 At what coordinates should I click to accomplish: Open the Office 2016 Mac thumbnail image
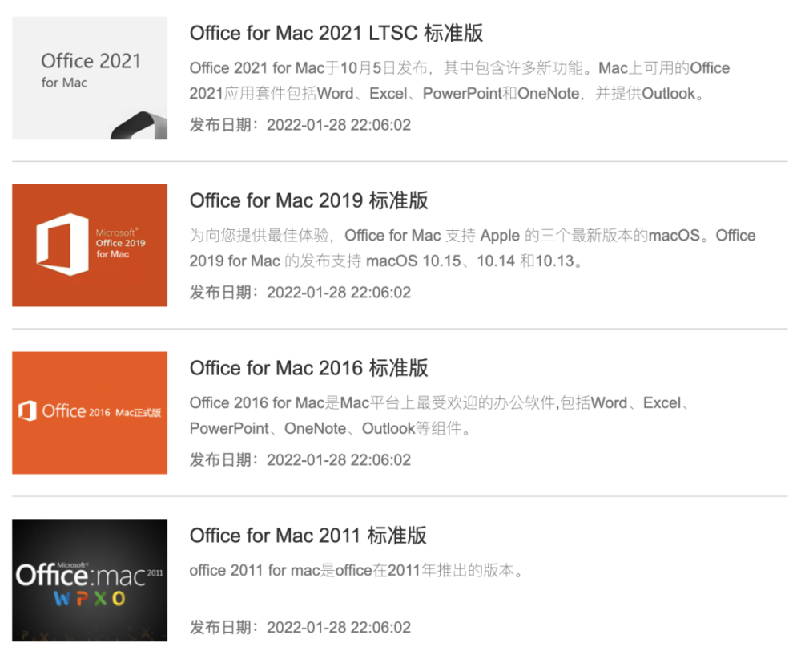[90, 413]
